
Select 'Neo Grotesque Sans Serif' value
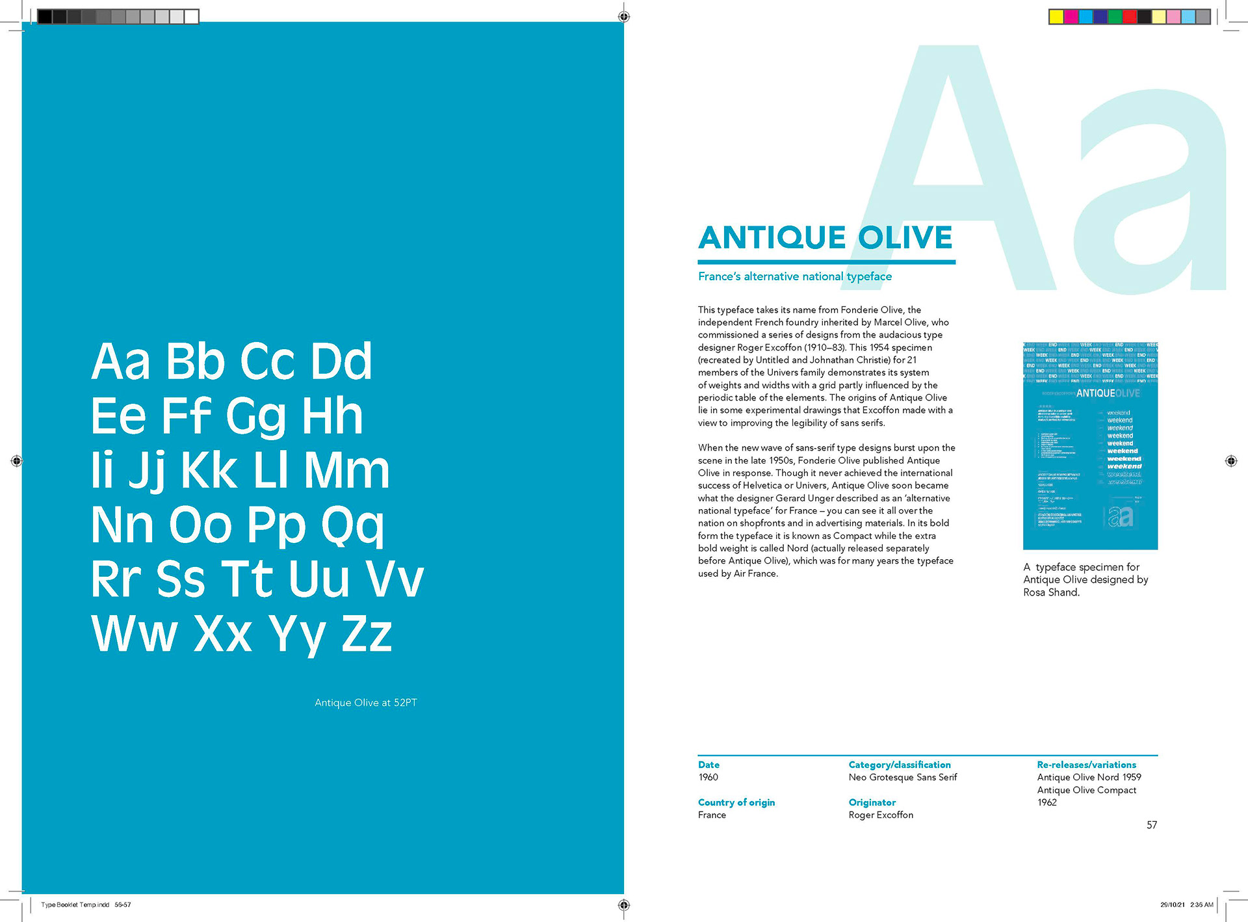[x=903, y=777]
